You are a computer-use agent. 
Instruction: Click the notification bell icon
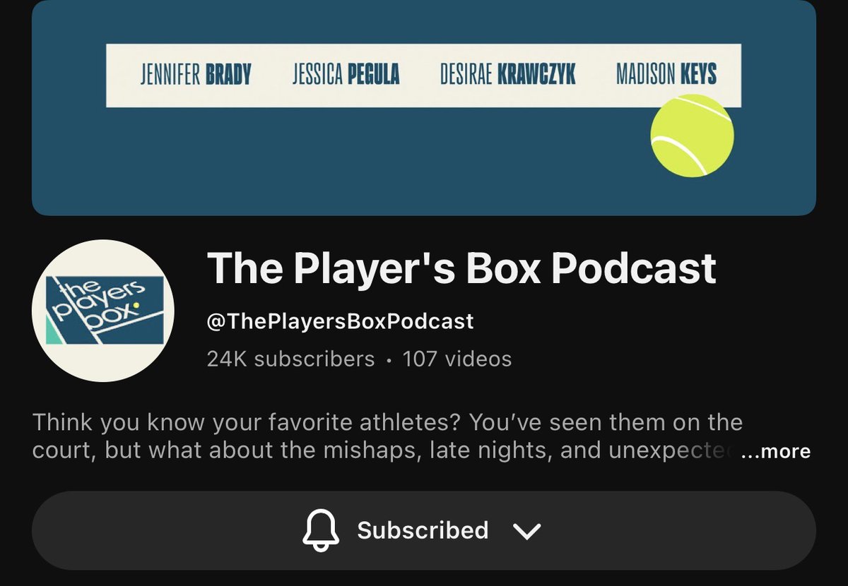pyautogui.click(x=321, y=530)
